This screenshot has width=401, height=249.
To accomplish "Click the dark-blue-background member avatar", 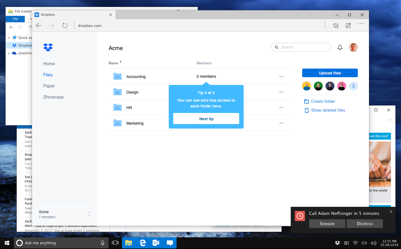I will [x=330, y=86].
